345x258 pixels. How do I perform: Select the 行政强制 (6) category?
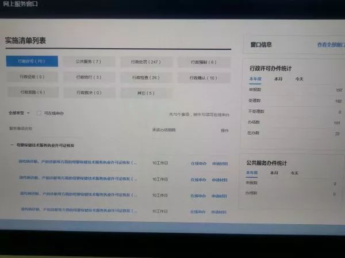click(204, 62)
